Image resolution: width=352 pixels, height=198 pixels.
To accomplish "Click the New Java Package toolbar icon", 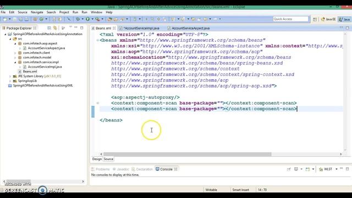I will [x=35, y=19].
